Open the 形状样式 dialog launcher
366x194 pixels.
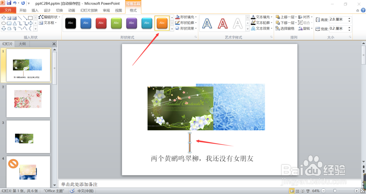pyautogui.click(x=195, y=37)
